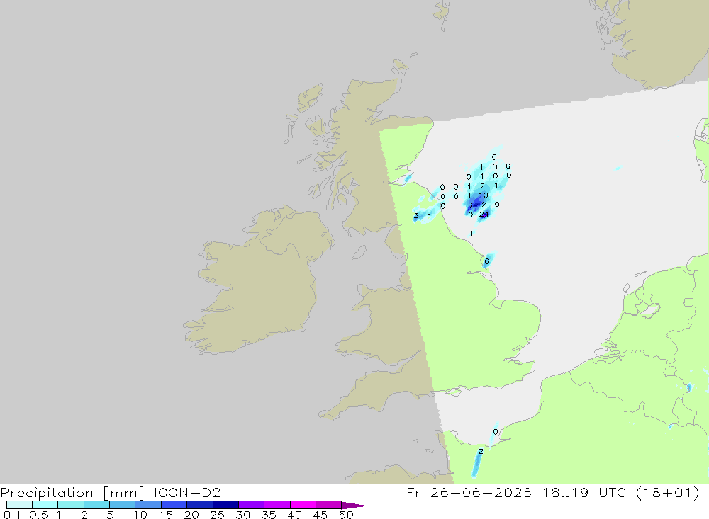Click the arrow tip beyond 50 on legend
This screenshot has width=709, height=519.
(354, 505)
